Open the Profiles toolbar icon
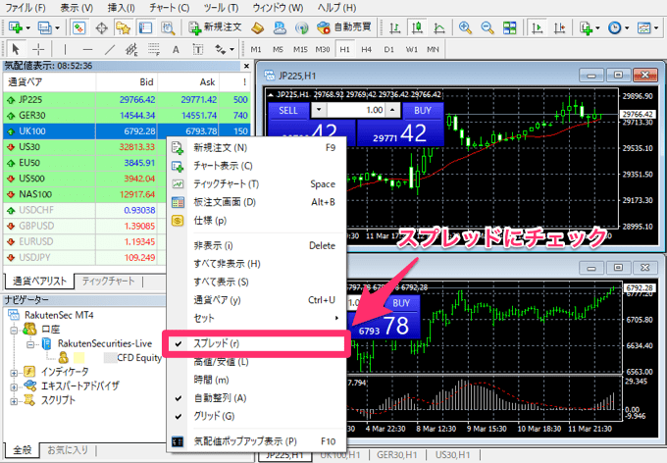 (x=44, y=28)
